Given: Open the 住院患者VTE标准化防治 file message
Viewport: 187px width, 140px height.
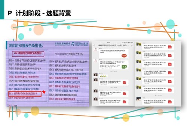Looking at the screenshot, I should [113, 102].
